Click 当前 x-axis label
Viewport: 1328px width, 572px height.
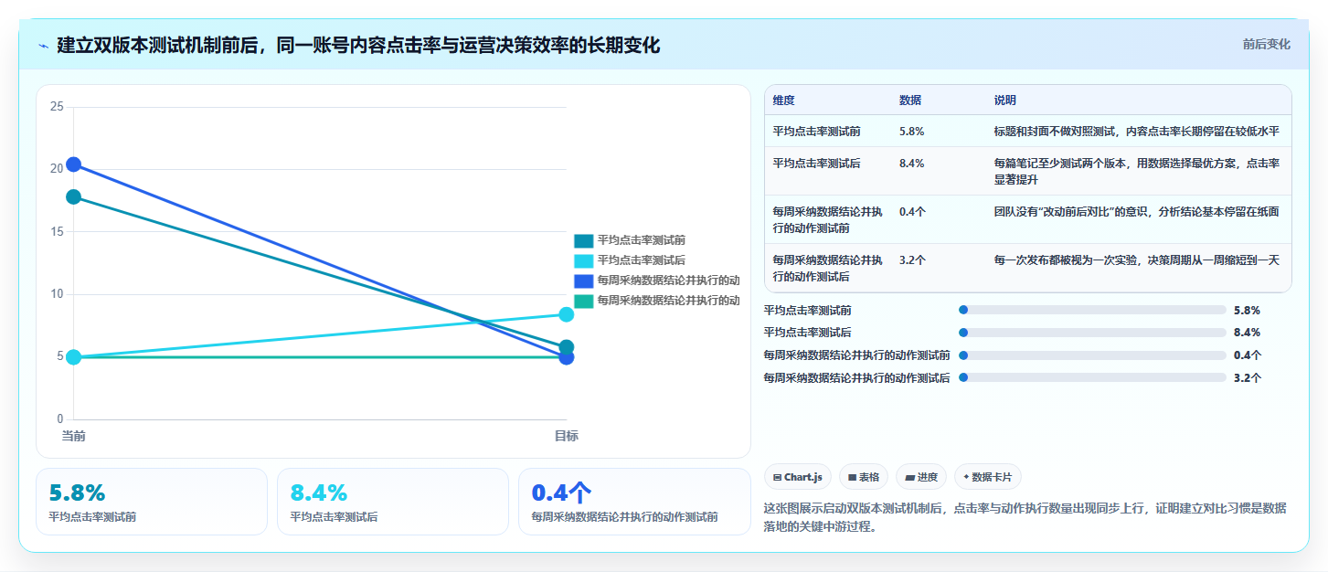pos(73,436)
